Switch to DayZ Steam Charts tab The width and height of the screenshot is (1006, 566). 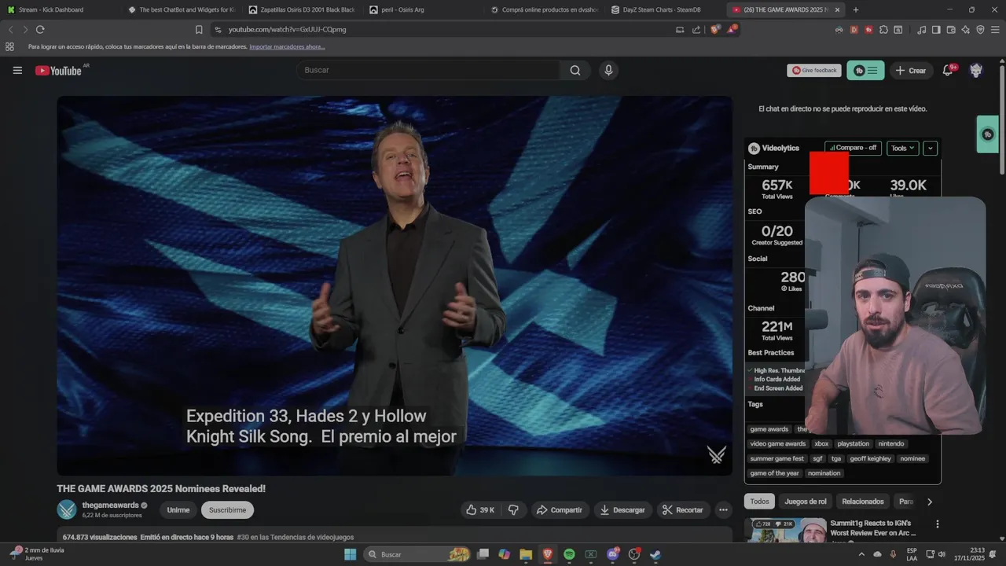[x=662, y=9]
